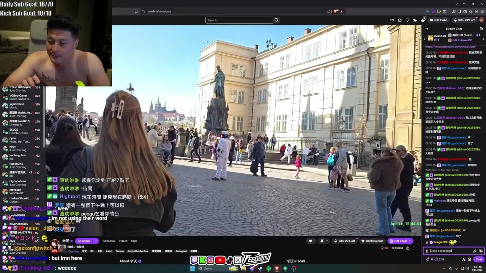Expand the Knock button dropdown arrow
The width and height of the screenshot is (486, 273).
pos(96,241)
